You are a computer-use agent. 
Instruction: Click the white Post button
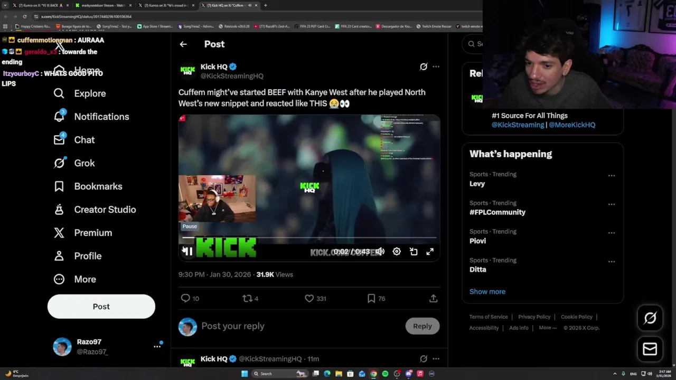tap(101, 307)
